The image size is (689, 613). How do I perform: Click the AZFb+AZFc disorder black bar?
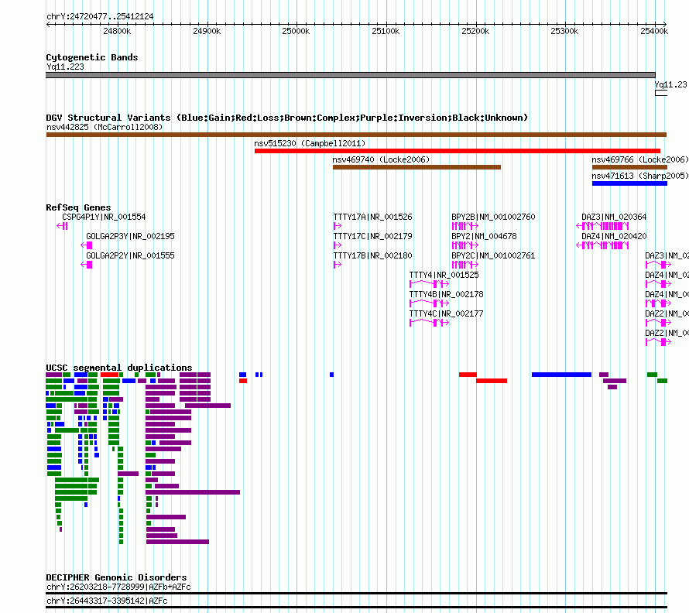[356, 593]
